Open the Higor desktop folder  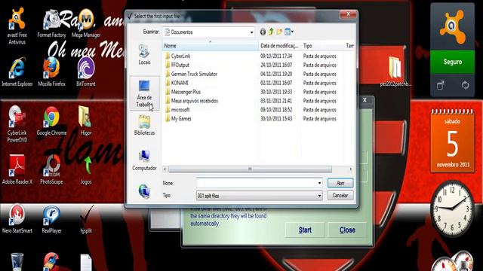pos(86,121)
